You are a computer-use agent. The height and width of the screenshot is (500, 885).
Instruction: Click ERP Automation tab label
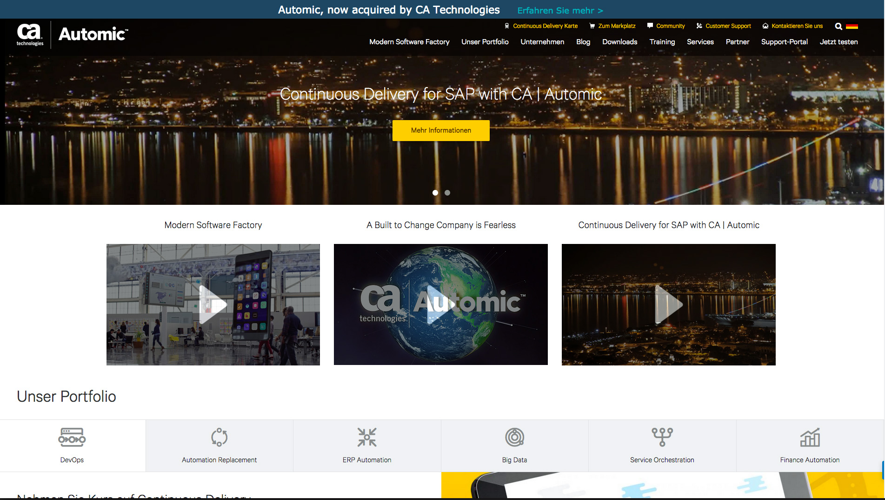[x=367, y=460]
